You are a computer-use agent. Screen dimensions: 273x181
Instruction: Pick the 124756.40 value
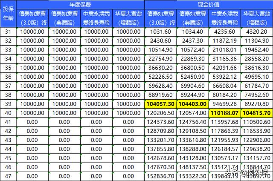tap(192, 122)
